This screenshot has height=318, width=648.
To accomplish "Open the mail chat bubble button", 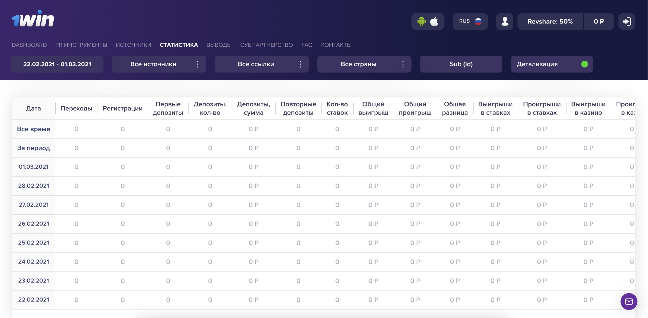I will 629,301.
